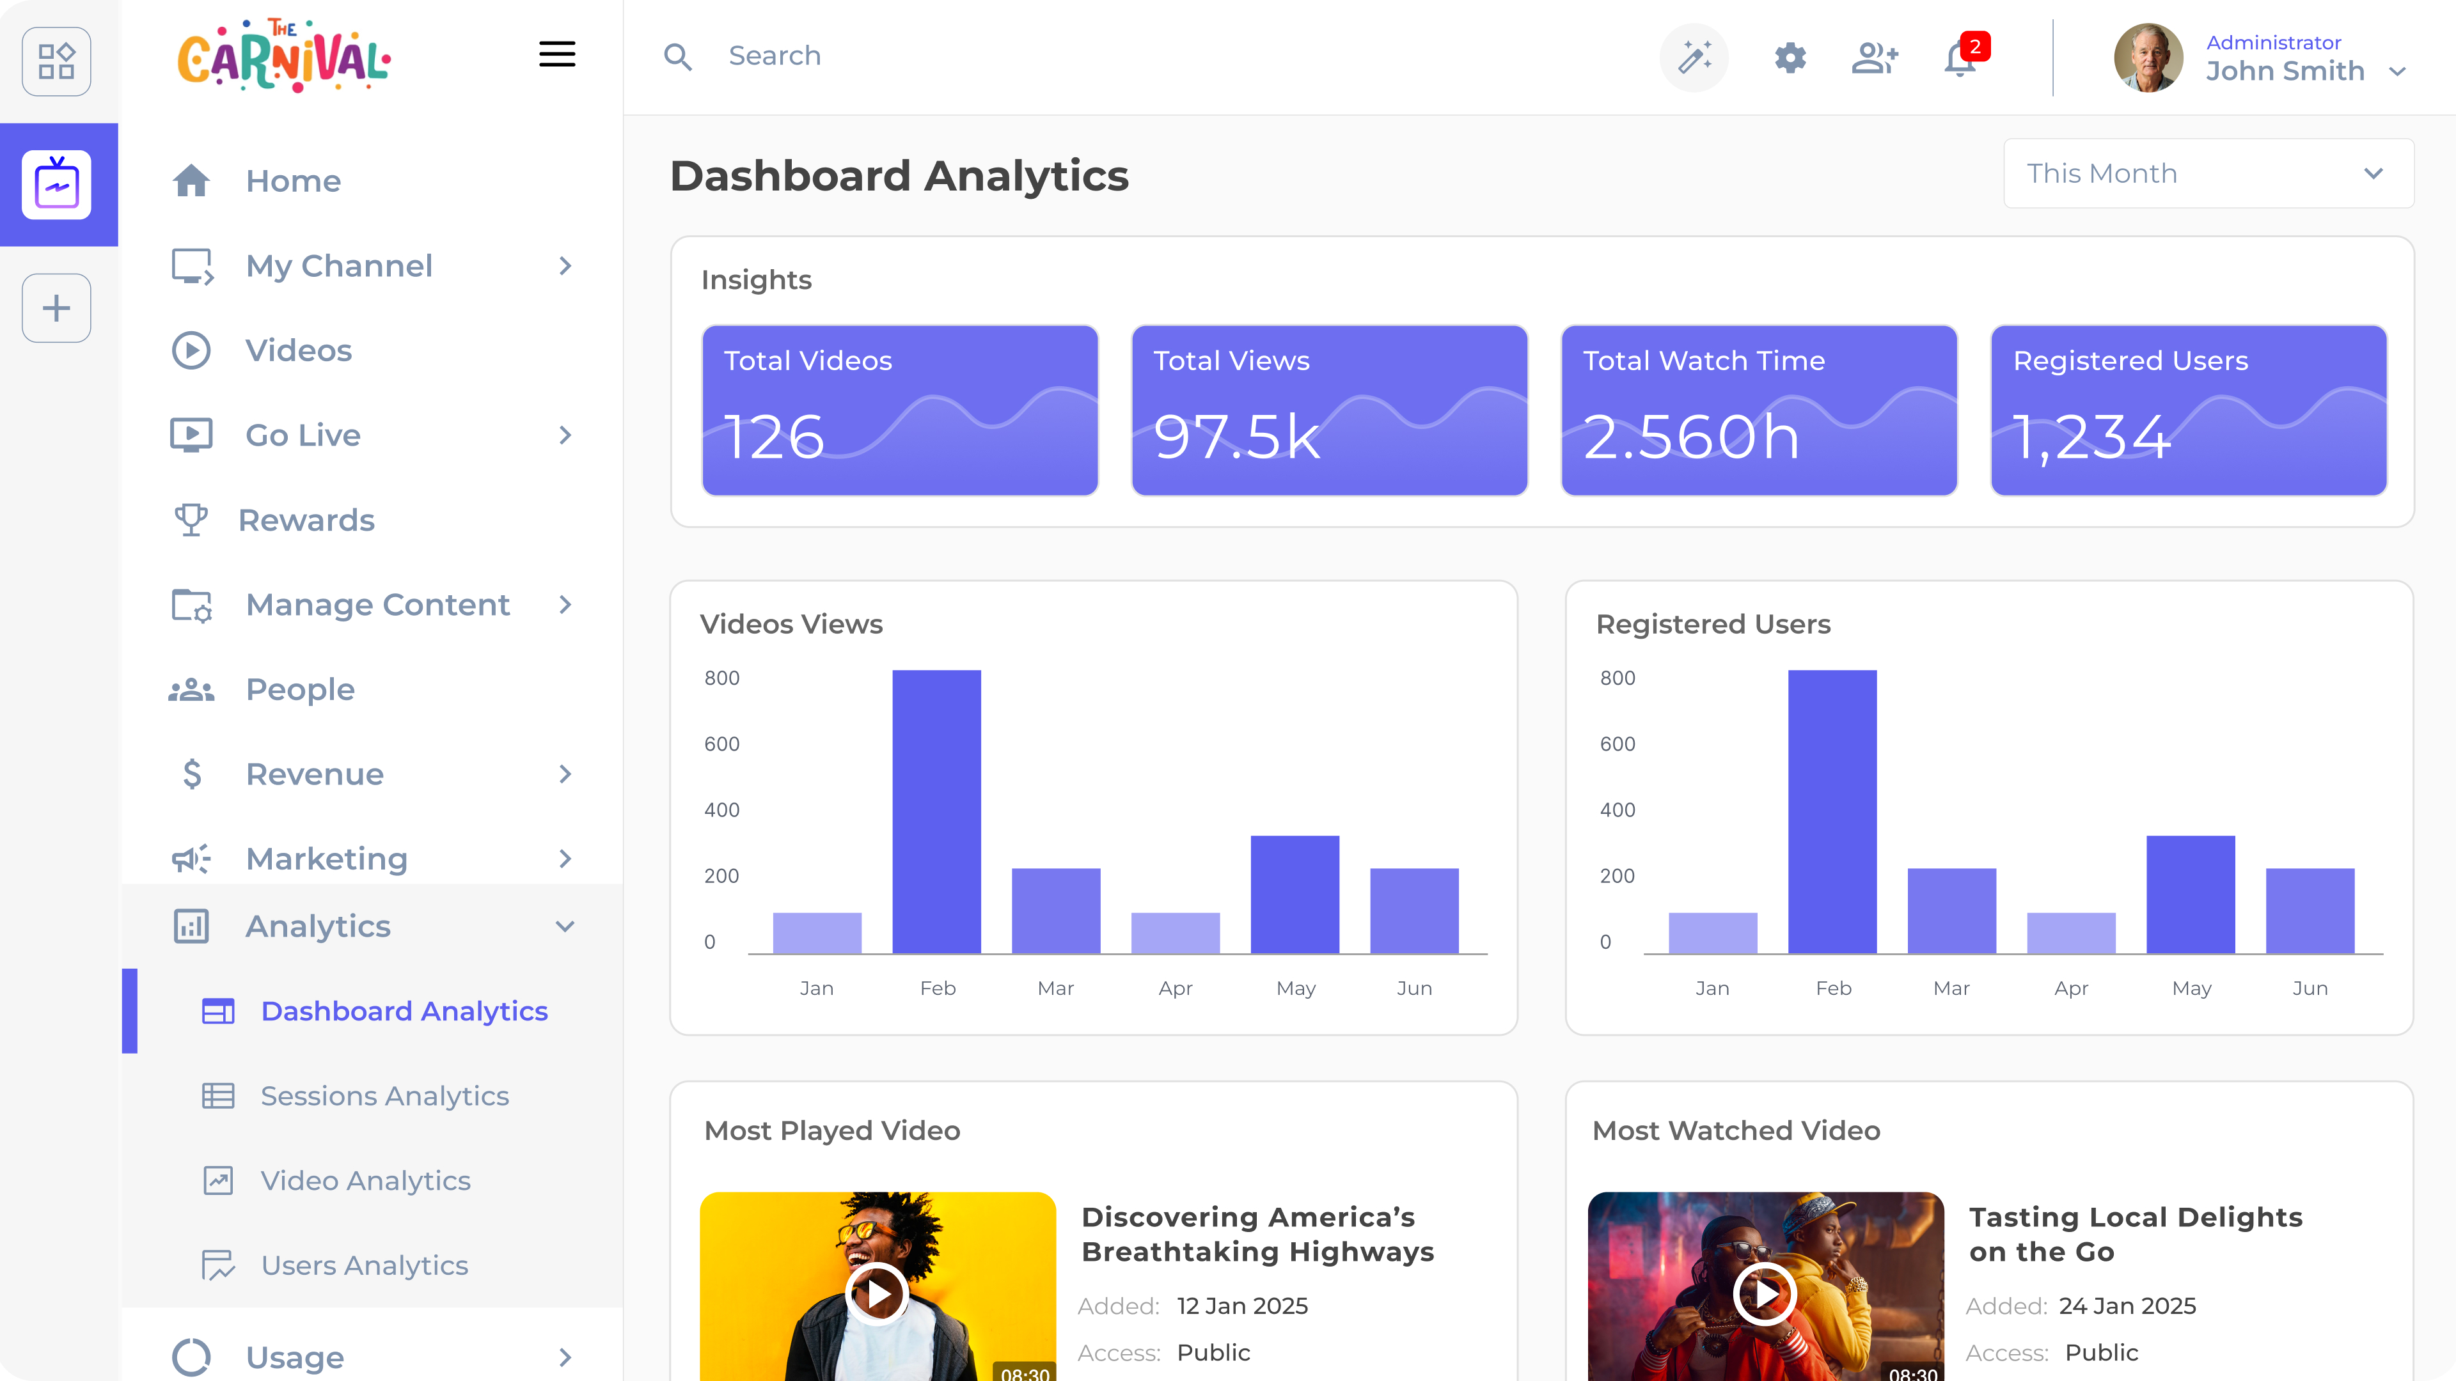Toggle the hamburger menu icon
The image size is (2456, 1381).
pyautogui.click(x=557, y=54)
